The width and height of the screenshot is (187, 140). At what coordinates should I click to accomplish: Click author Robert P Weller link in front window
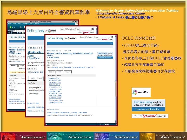click(54, 58)
